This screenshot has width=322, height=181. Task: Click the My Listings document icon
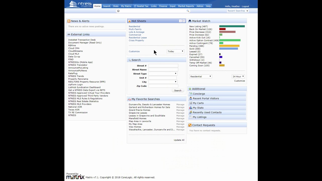(191, 117)
